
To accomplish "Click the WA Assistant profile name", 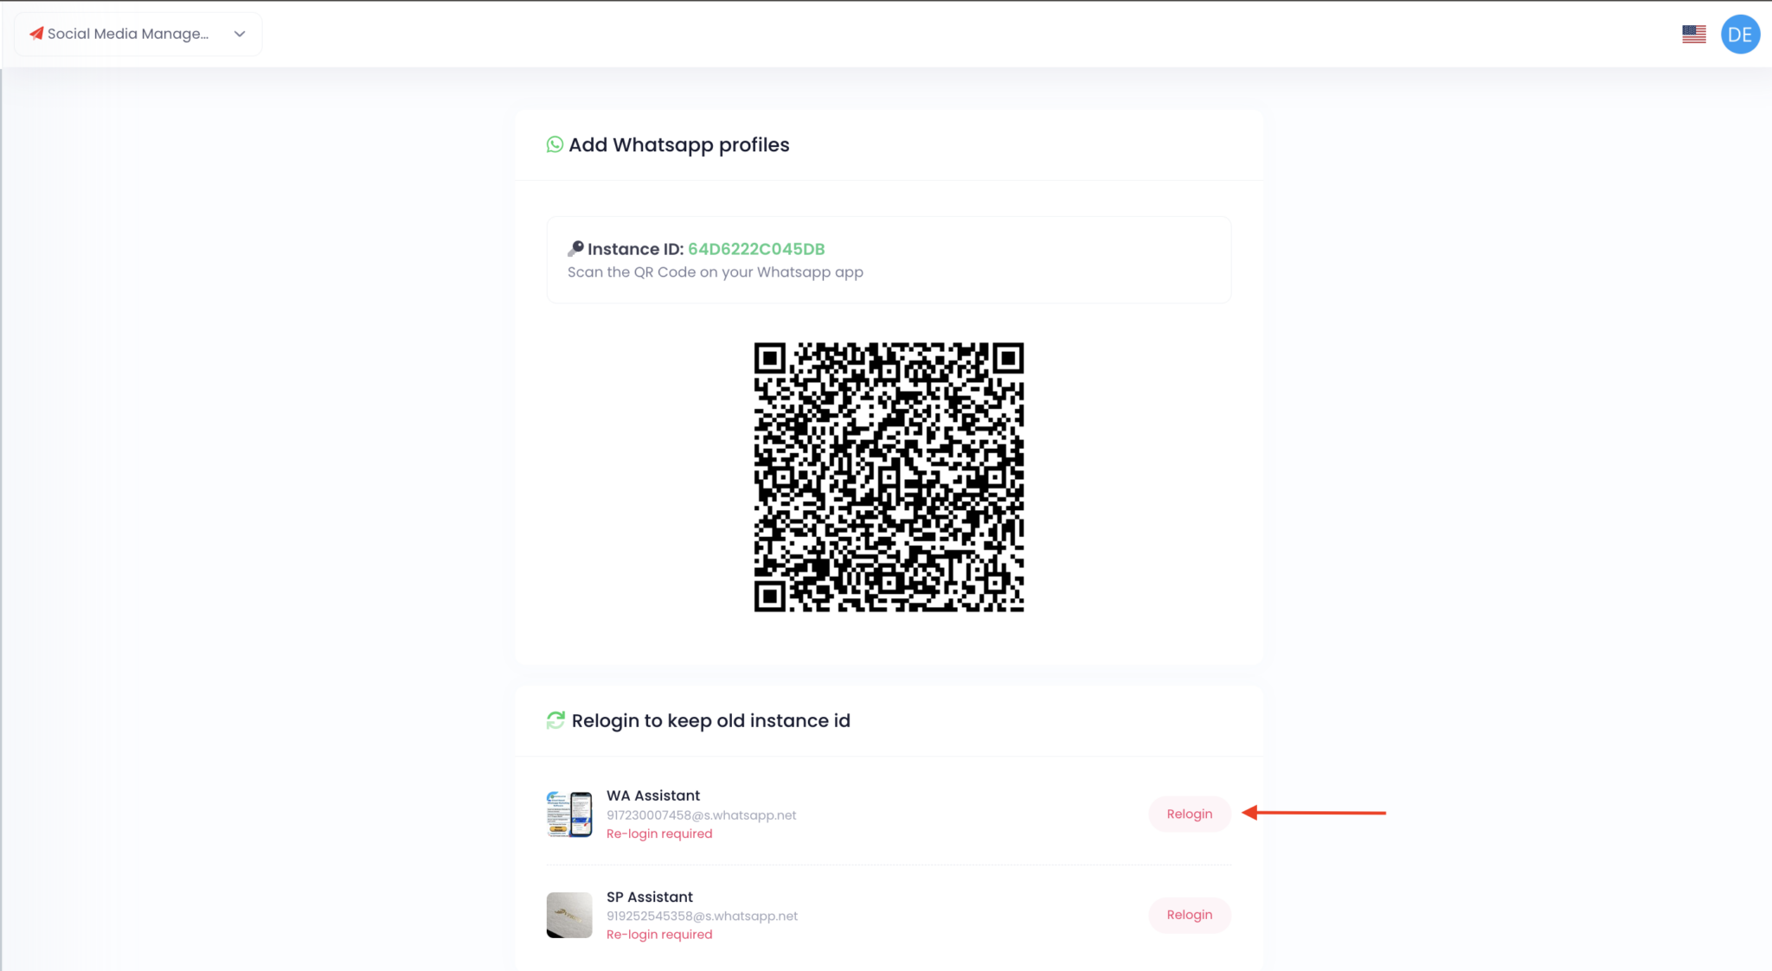I will click(652, 795).
